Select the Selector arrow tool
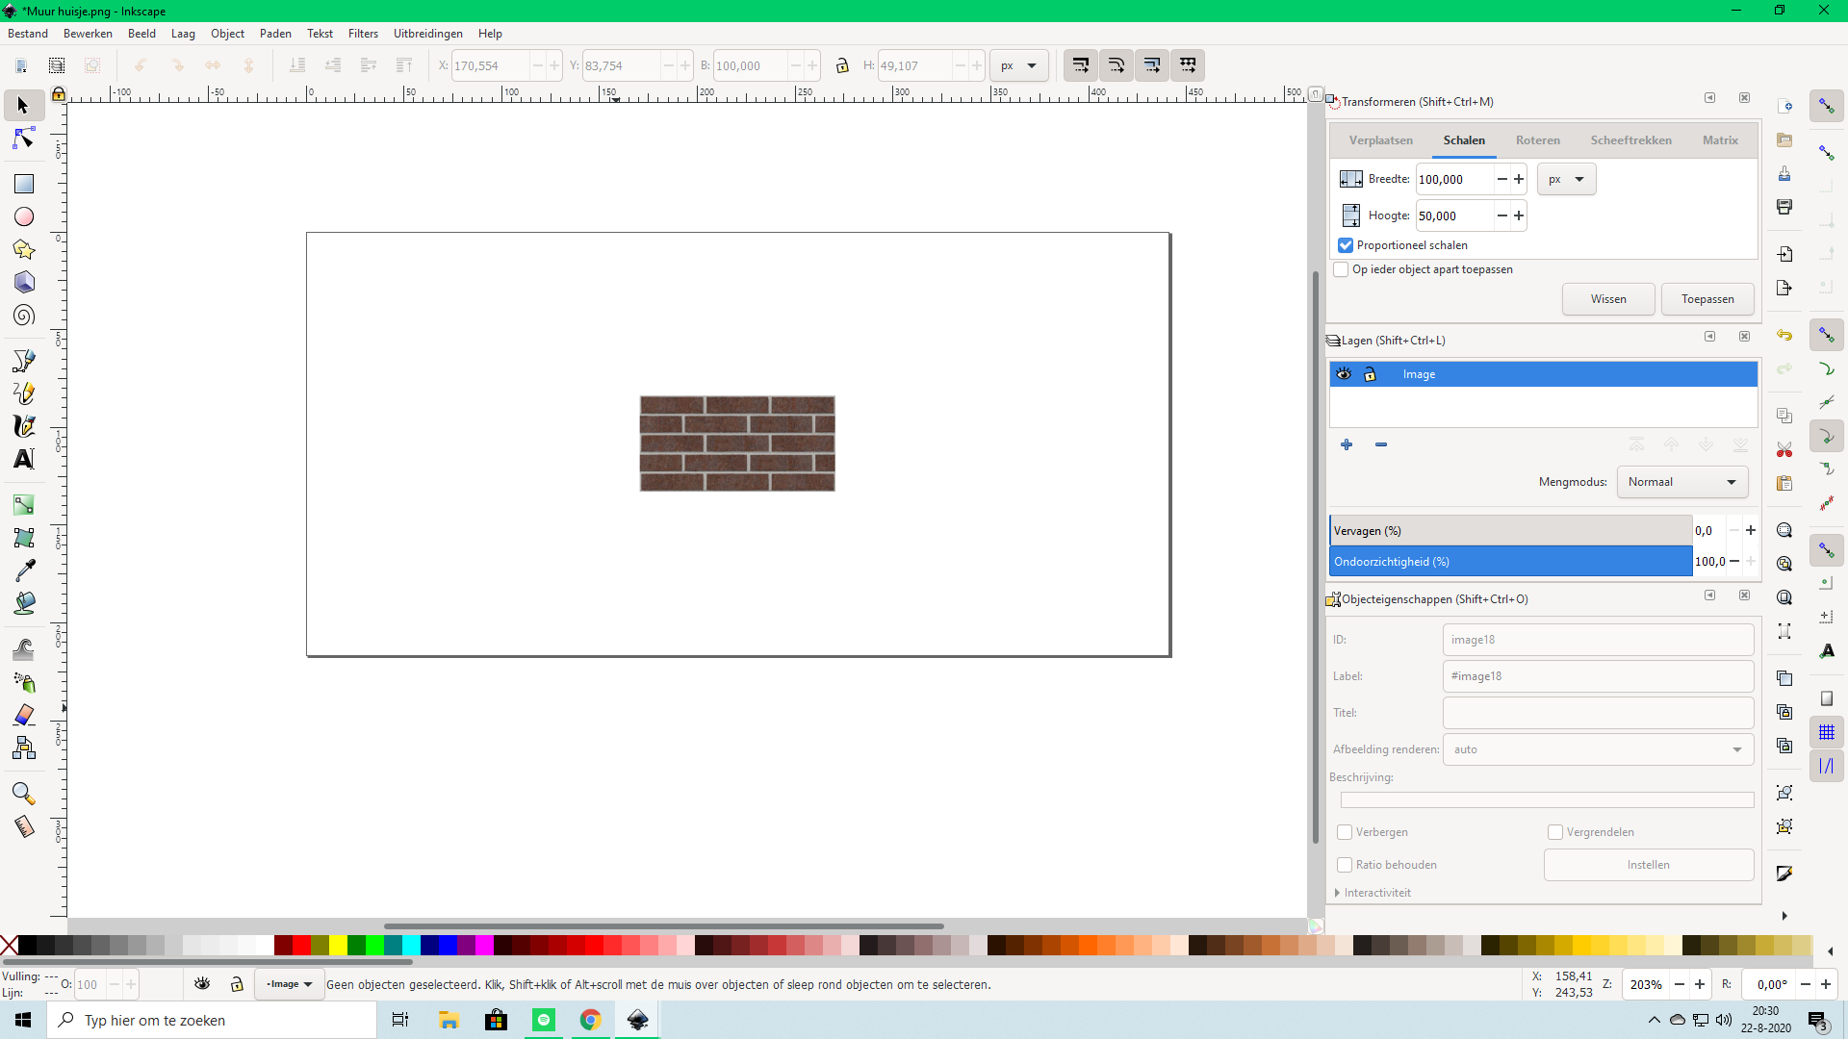Viewport: 1848px width, 1039px height. click(24, 105)
